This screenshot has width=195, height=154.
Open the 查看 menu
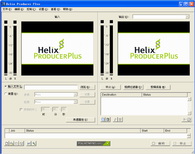(x=55, y=9)
